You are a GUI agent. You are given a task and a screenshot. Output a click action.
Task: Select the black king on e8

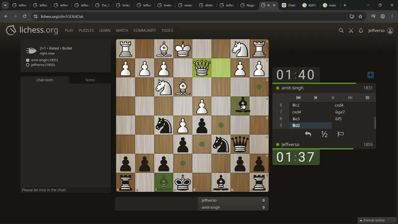coord(183,182)
